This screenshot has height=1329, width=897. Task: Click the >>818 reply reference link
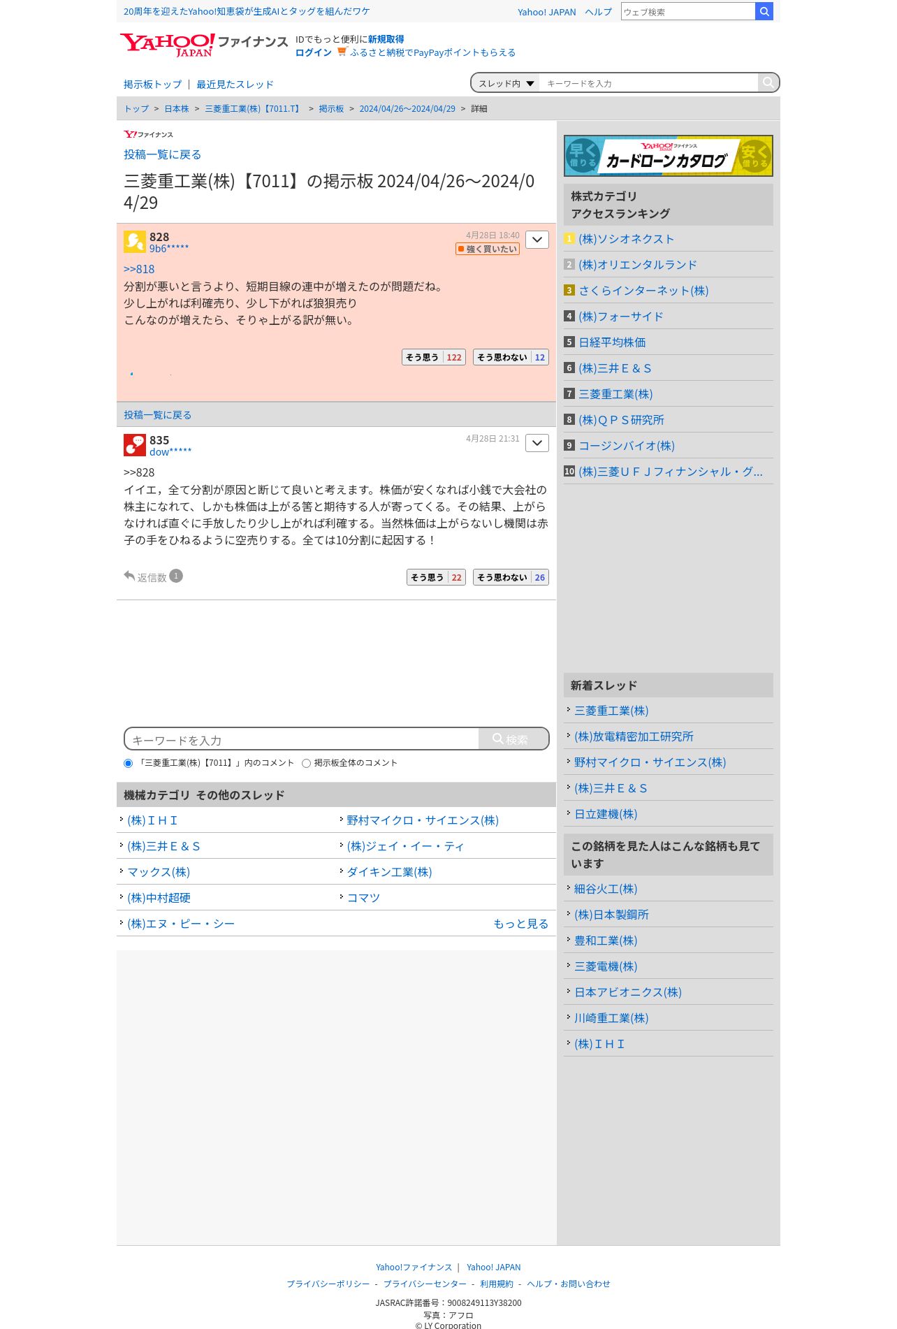pos(139,269)
